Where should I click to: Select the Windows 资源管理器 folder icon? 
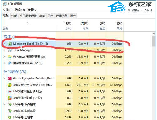10,57
